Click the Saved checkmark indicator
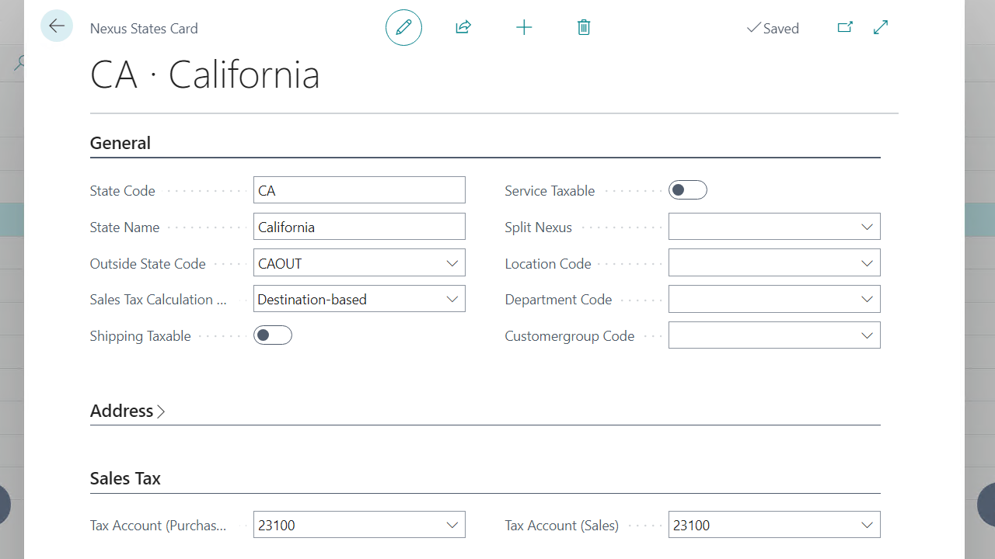The width and height of the screenshot is (995, 559). pyautogui.click(x=773, y=28)
